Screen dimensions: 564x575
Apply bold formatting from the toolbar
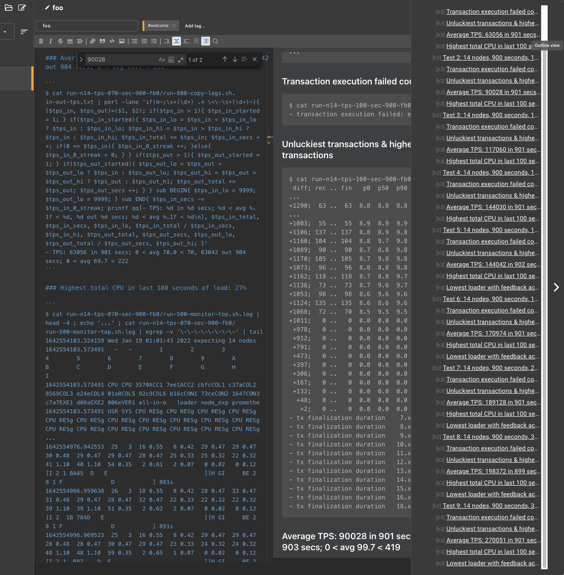(x=41, y=41)
